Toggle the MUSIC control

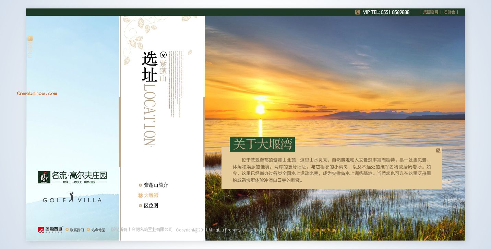point(448,230)
